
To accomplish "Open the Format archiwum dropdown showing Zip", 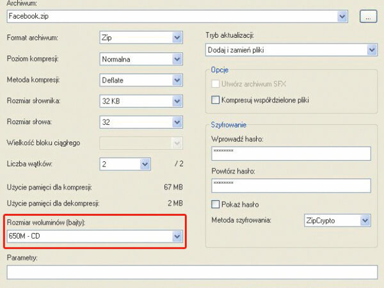I will tap(141, 38).
